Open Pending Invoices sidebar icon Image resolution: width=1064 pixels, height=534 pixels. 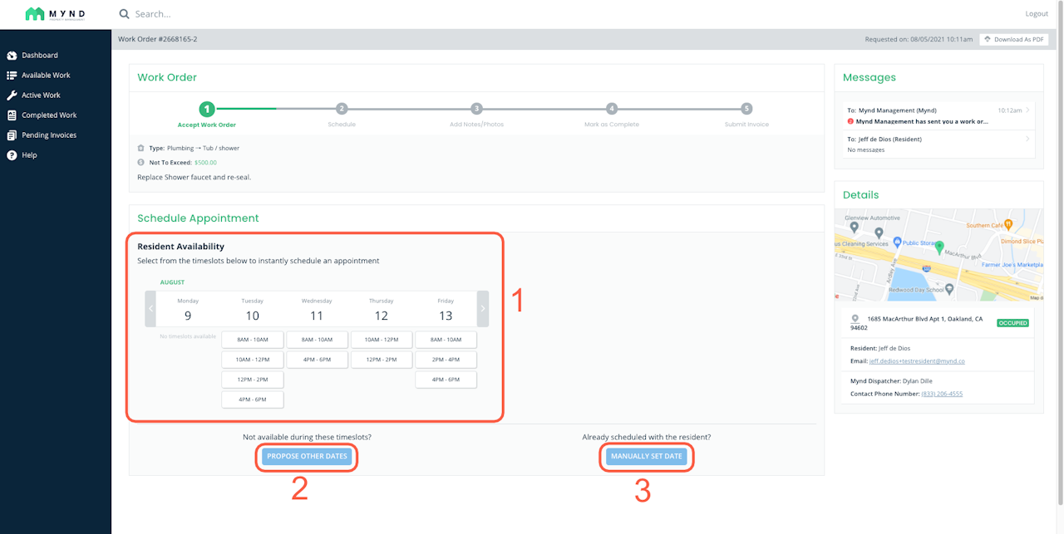tap(12, 135)
